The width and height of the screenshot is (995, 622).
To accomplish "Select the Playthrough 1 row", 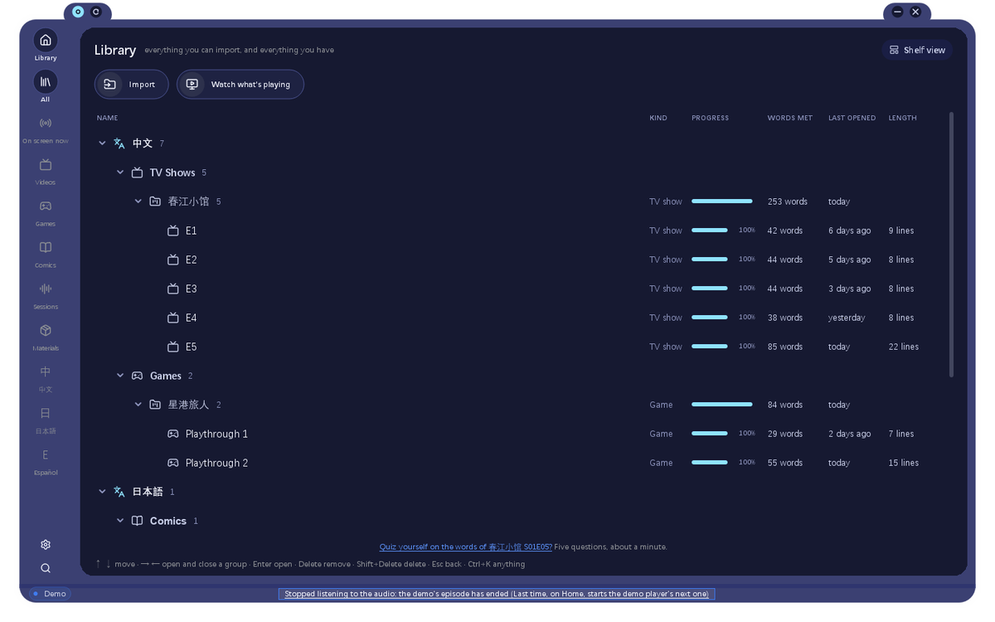I will 520,434.
